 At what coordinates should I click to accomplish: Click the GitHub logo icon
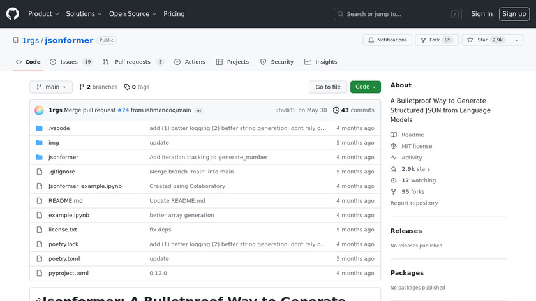click(13, 14)
